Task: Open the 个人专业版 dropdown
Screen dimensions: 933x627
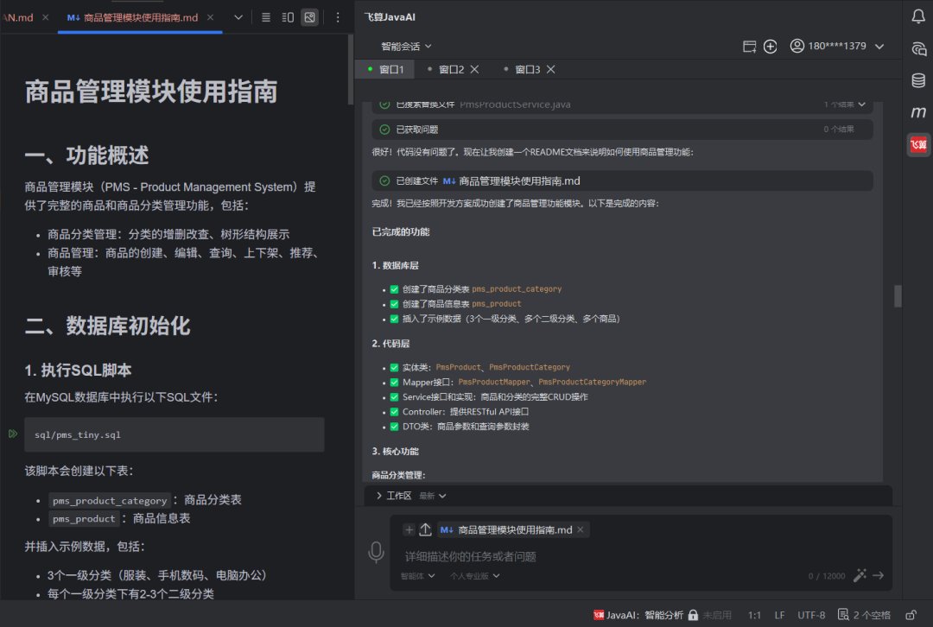Action: (x=475, y=576)
